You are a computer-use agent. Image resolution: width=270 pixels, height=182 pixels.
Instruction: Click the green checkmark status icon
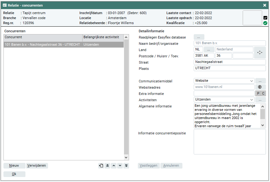click(265, 23)
